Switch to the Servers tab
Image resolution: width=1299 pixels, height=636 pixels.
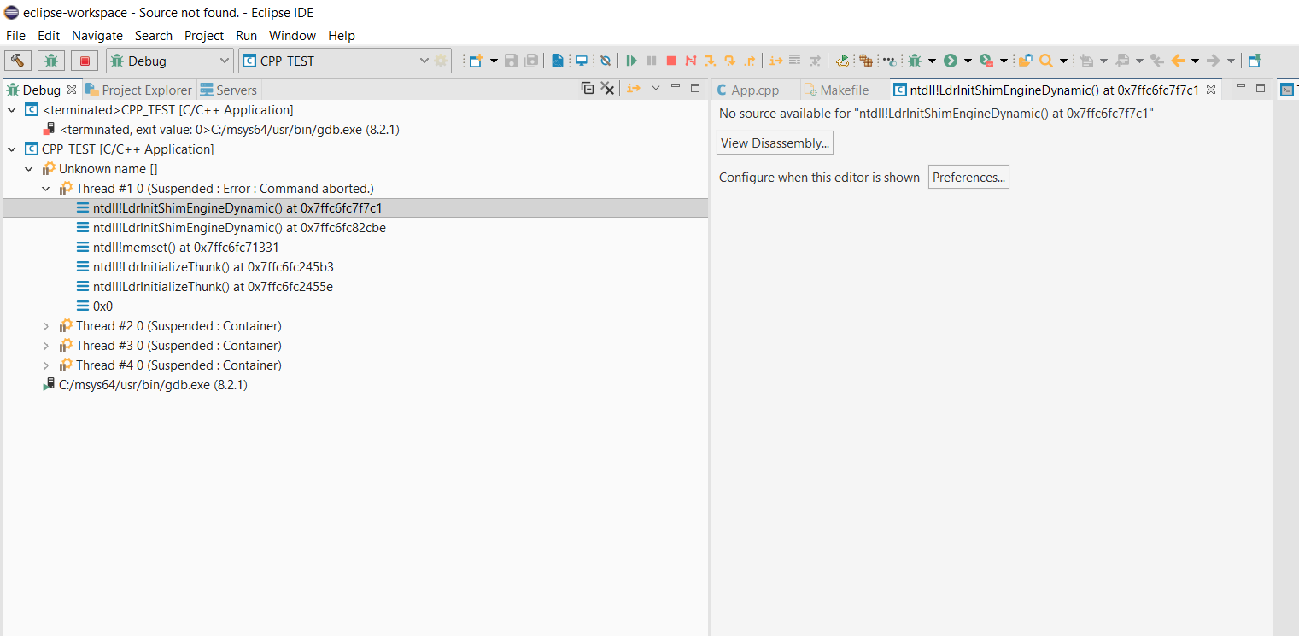pyautogui.click(x=229, y=90)
